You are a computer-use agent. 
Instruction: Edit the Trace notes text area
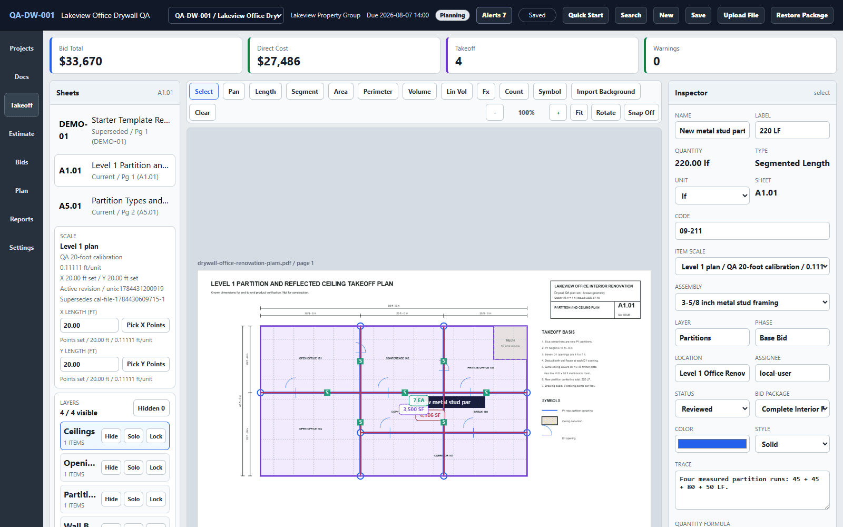point(752,490)
